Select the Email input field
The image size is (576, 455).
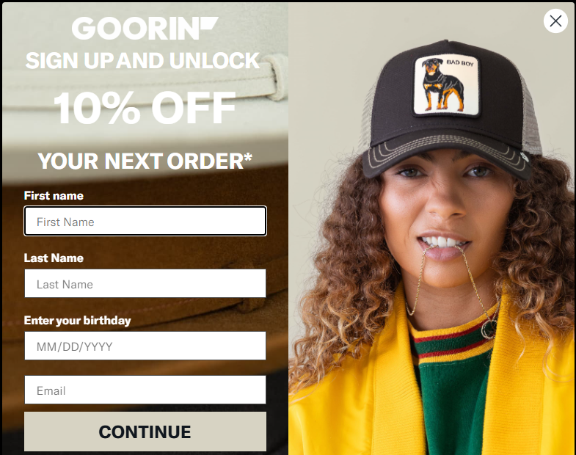[145, 390]
